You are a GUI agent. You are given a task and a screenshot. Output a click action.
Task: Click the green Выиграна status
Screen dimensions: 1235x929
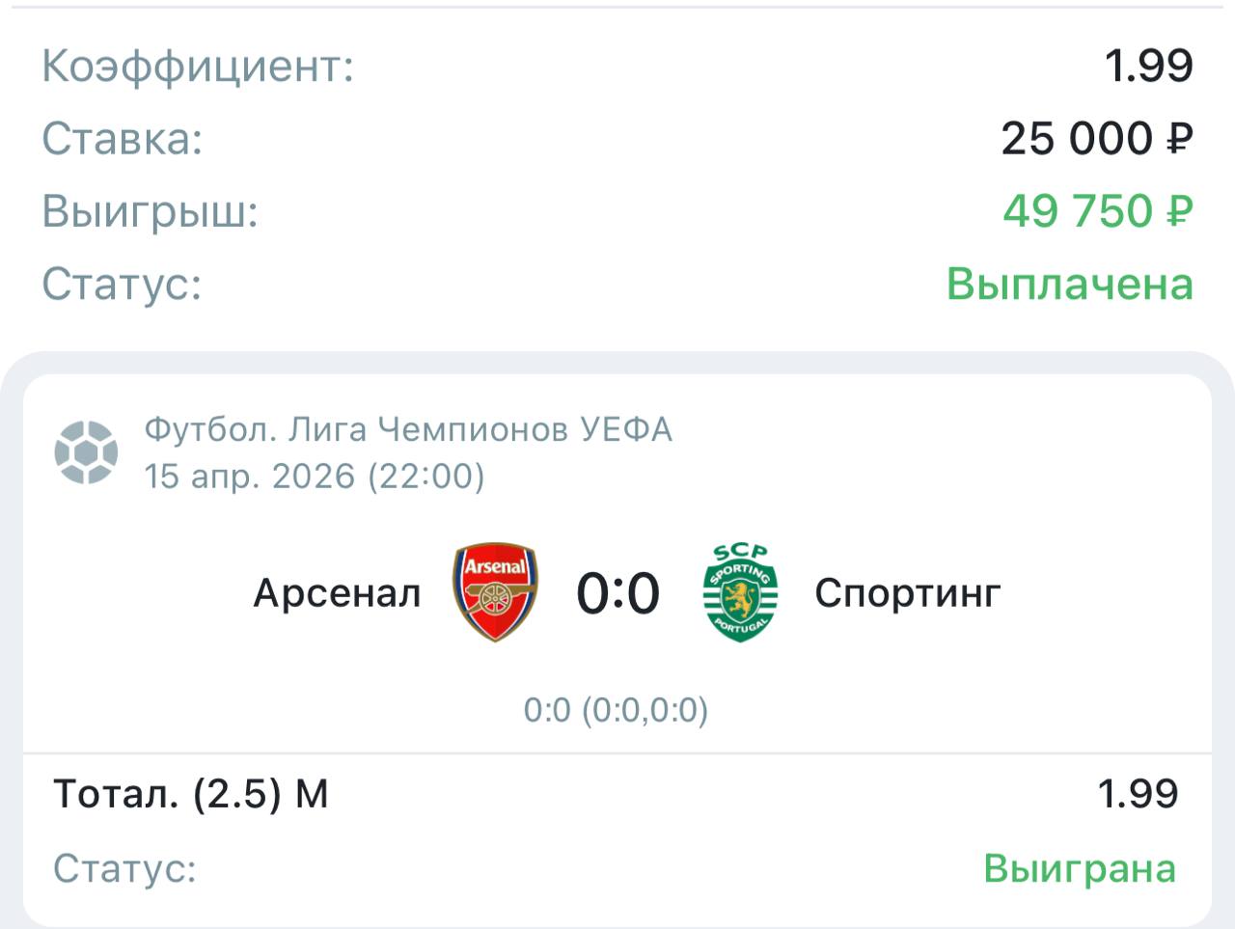click(x=1080, y=868)
